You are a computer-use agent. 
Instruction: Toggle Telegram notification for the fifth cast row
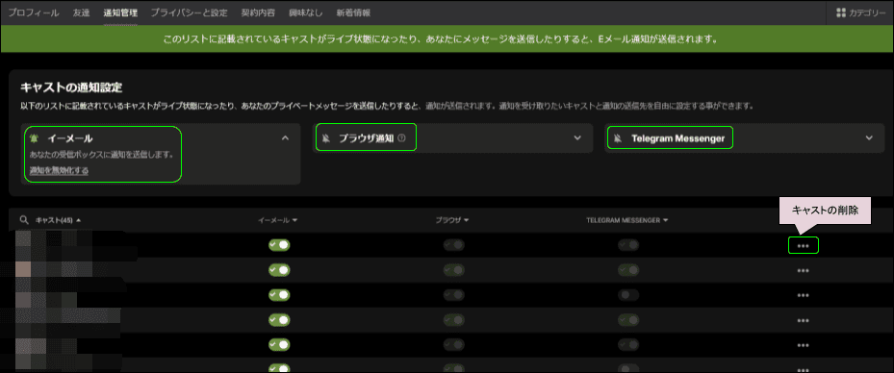tap(628, 345)
